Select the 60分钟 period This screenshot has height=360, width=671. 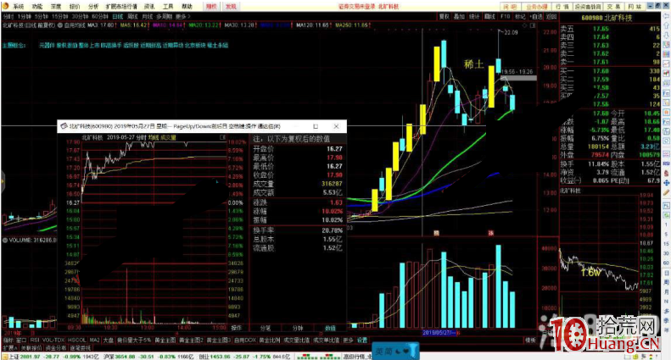click(100, 16)
